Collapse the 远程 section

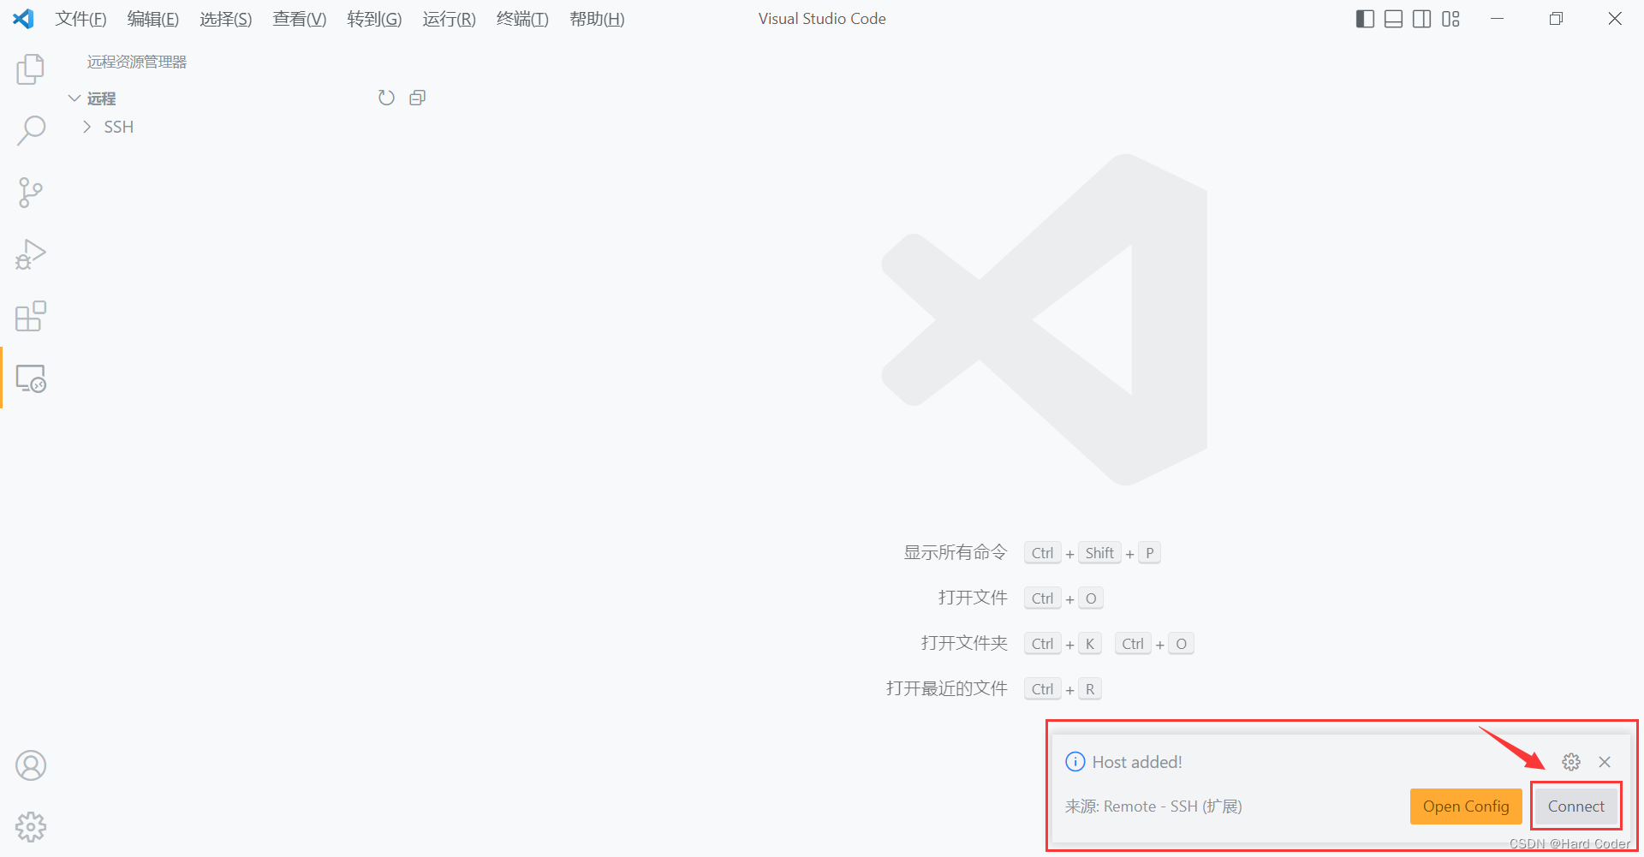coord(74,98)
